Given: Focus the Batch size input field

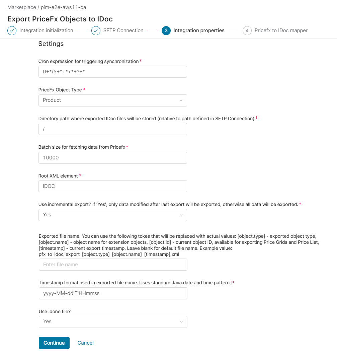Looking at the screenshot, I should click(113, 158).
